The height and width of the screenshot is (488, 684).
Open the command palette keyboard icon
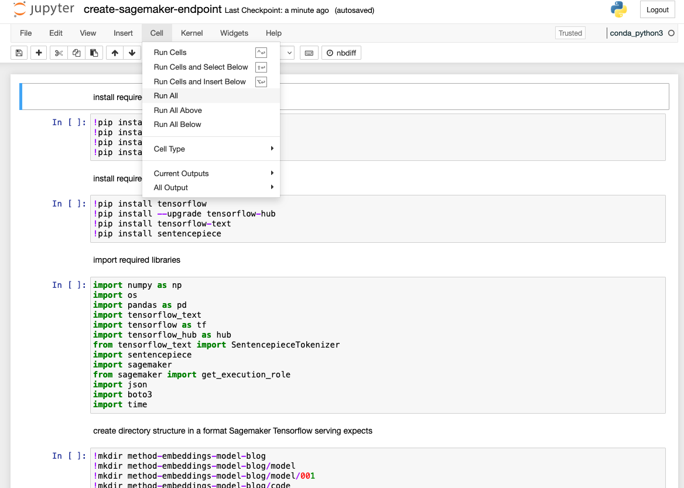tap(309, 53)
